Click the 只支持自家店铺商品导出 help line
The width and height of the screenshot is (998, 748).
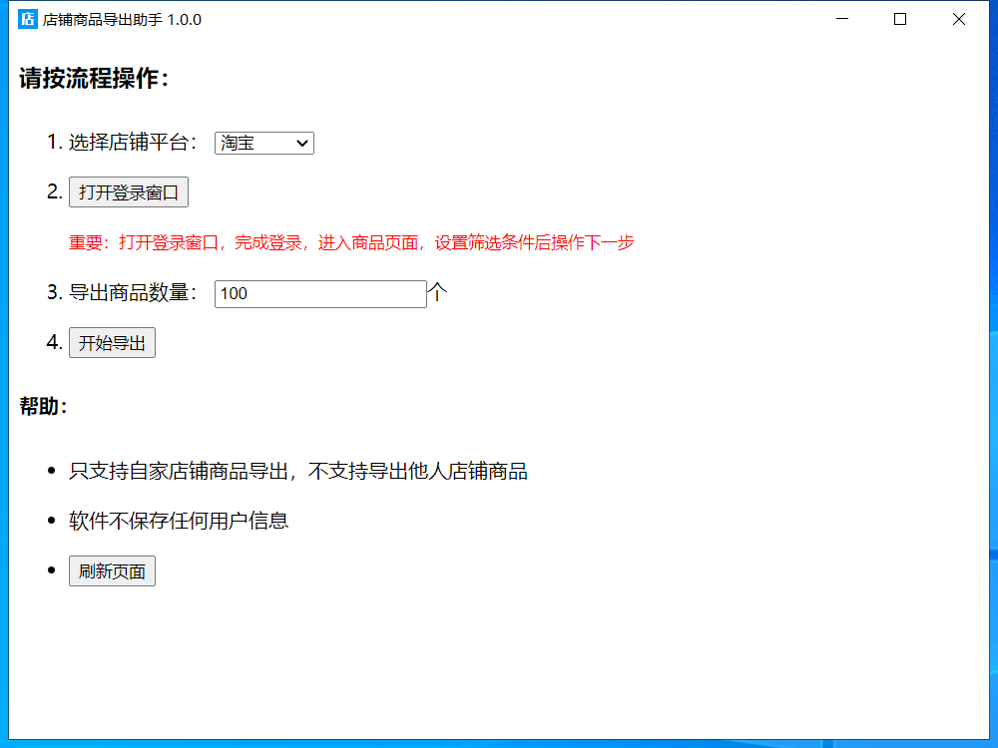coord(297,472)
